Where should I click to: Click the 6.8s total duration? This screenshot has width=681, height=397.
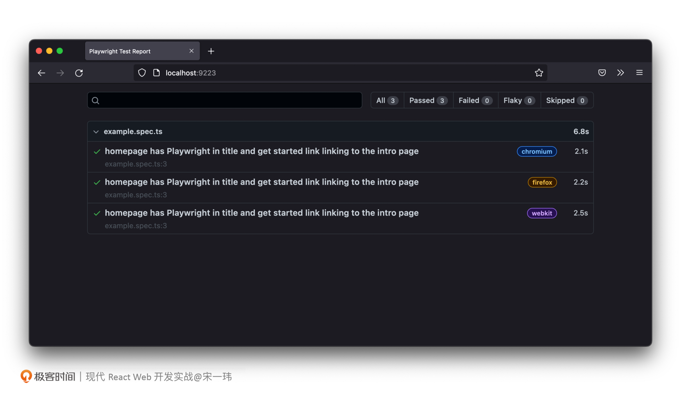tap(581, 132)
